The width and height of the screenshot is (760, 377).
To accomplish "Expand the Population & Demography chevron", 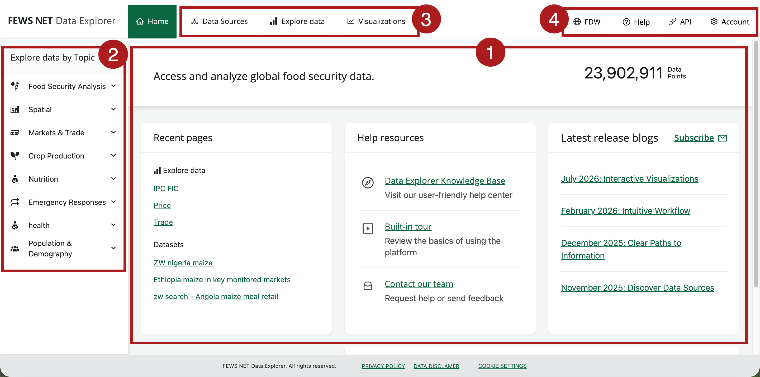I will point(113,248).
